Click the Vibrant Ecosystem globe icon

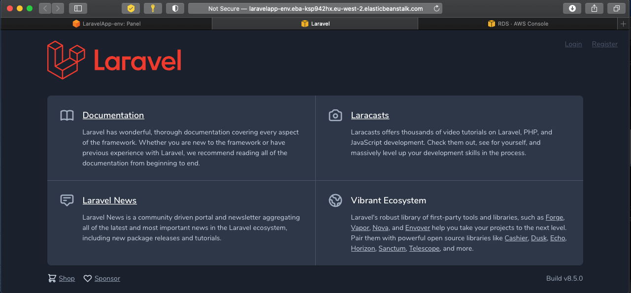coord(335,200)
